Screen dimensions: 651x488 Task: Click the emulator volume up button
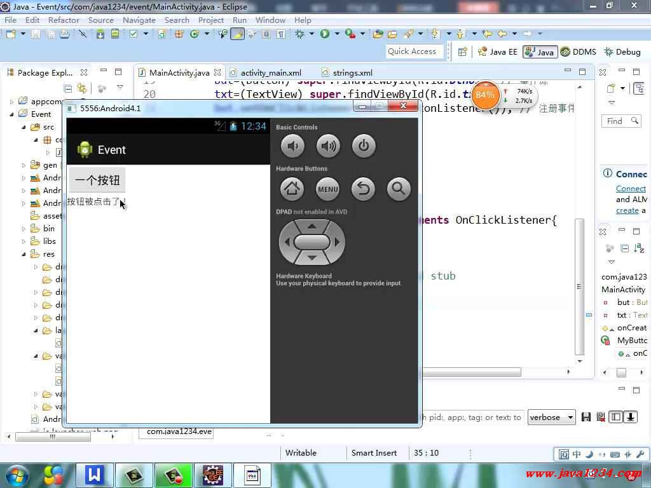328,146
